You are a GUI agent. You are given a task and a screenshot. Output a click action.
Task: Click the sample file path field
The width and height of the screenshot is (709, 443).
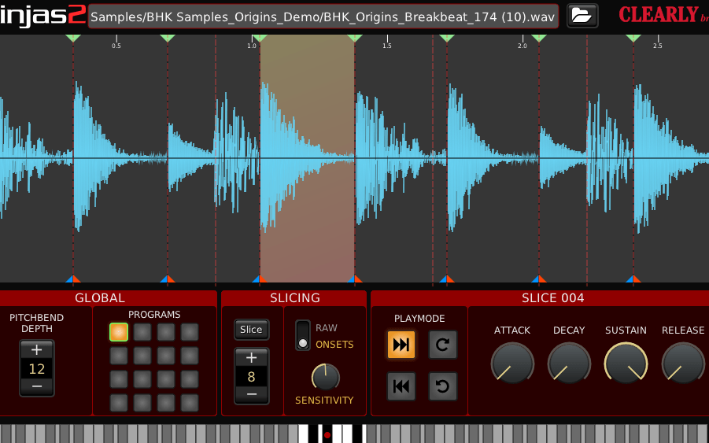click(x=323, y=17)
